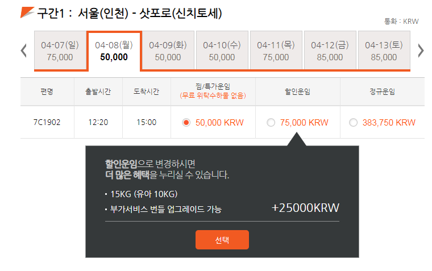Click the previous dates left arrow

[24, 51]
